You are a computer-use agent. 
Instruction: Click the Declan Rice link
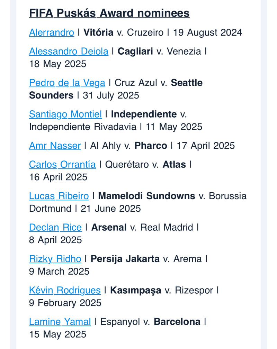(55, 227)
